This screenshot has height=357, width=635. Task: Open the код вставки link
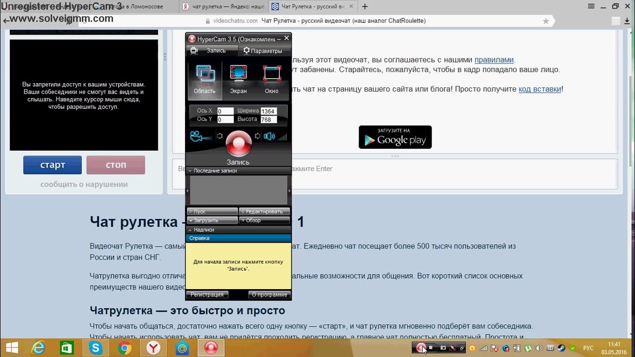tap(540, 89)
